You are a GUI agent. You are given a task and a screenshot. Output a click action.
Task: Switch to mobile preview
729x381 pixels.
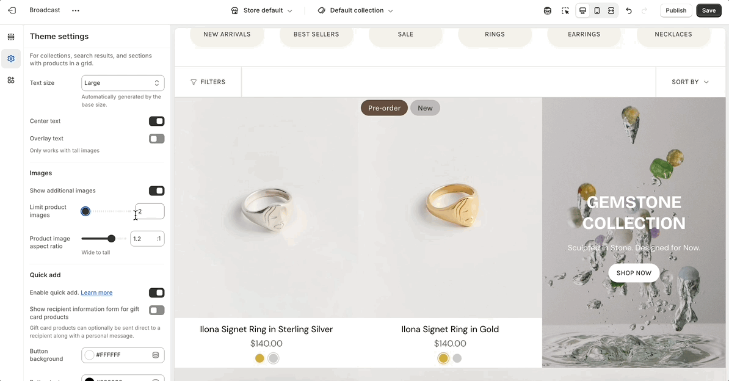[597, 10]
